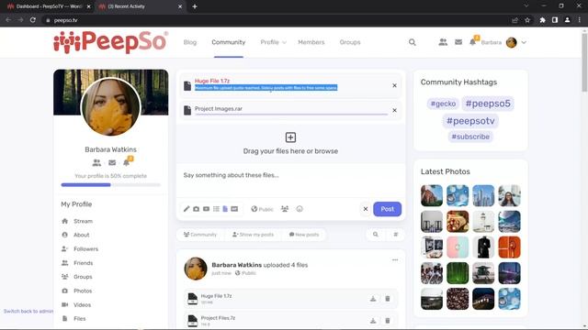Select the #subscribe hashtag

coord(470,137)
